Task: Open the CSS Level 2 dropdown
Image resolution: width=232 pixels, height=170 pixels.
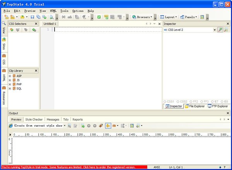Action: point(215,30)
